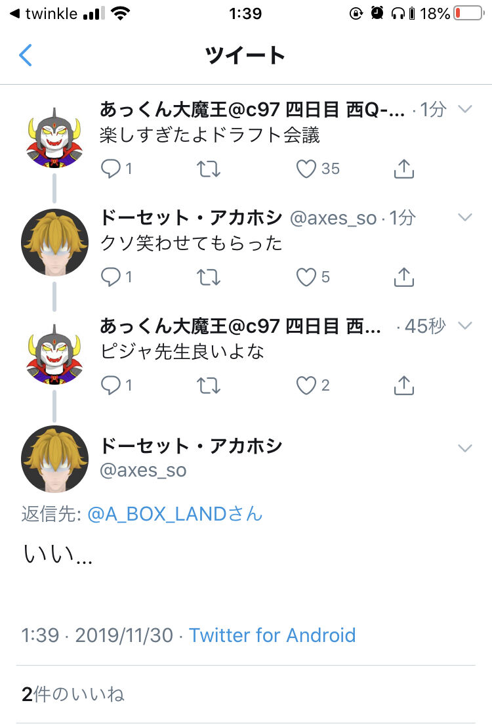This screenshot has width=492, height=728.
Task: Retweet the ピジャ先生良いよな tweet
Action: [x=209, y=385]
